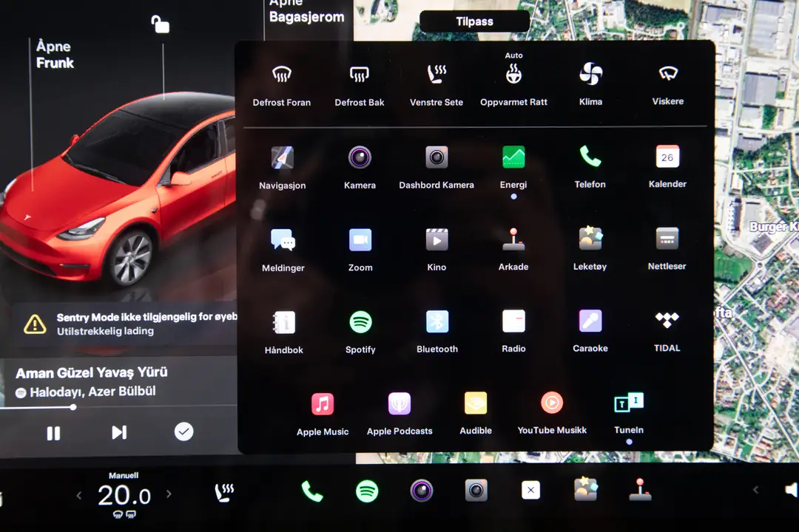Screen dimensions: 799x532
Task: Open Meldinger messages app
Action: pyautogui.click(x=283, y=250)
